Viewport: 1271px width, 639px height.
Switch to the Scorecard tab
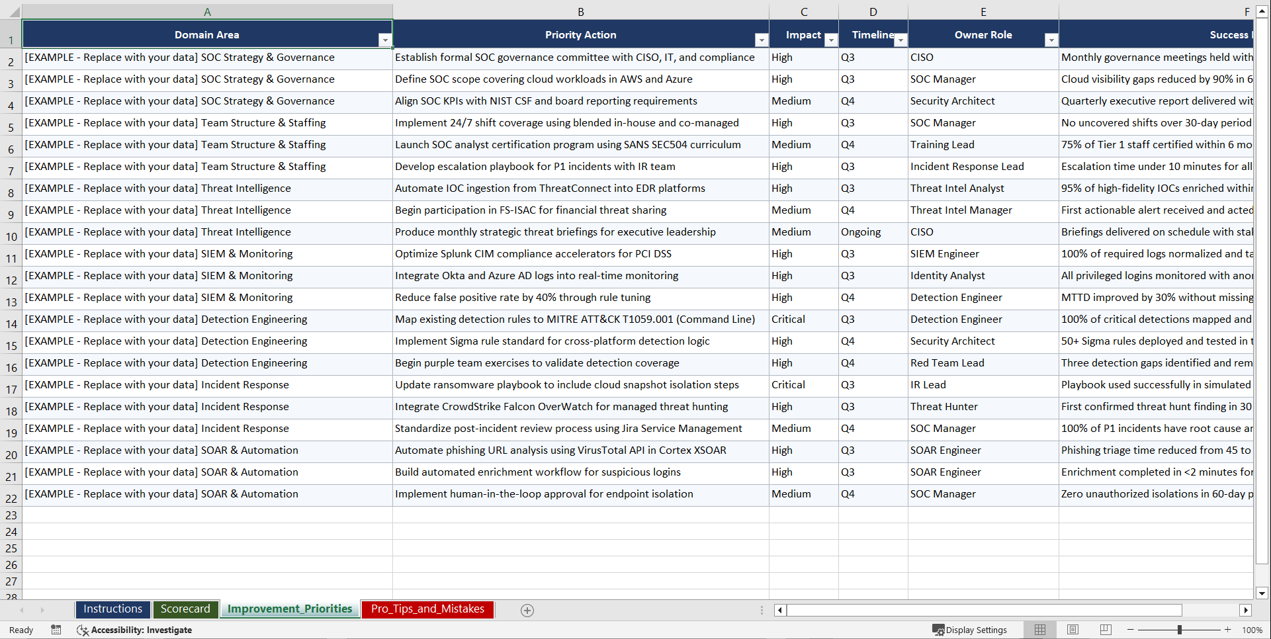click(185, 609)
